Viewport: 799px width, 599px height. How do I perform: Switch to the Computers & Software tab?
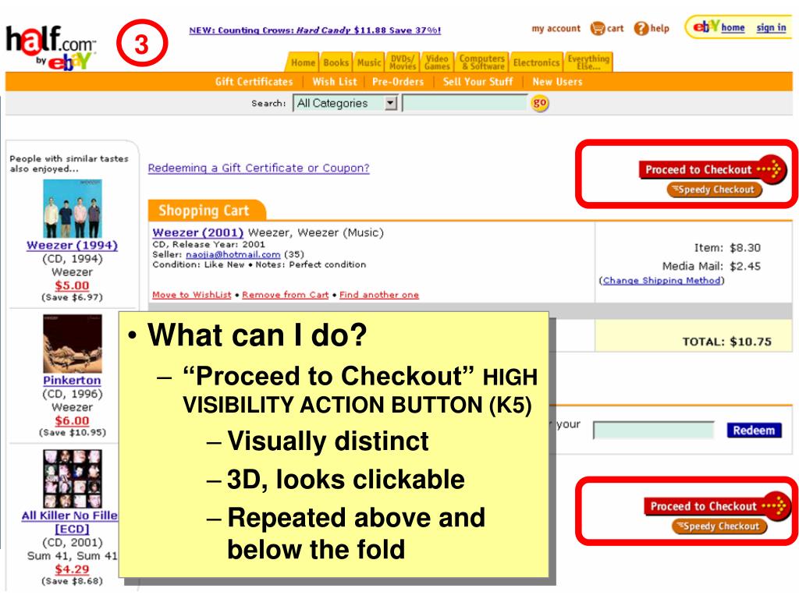pos(482,62)
